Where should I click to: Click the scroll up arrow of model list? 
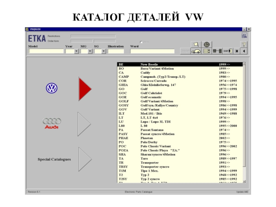coord(244,64)
